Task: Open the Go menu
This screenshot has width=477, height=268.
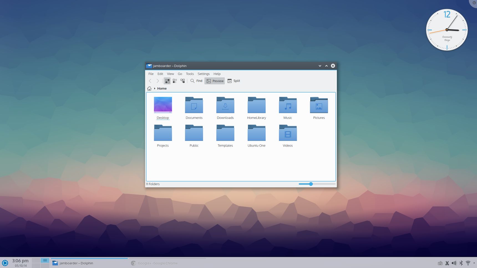Action: pyautogui.click(x=180, y=74)
